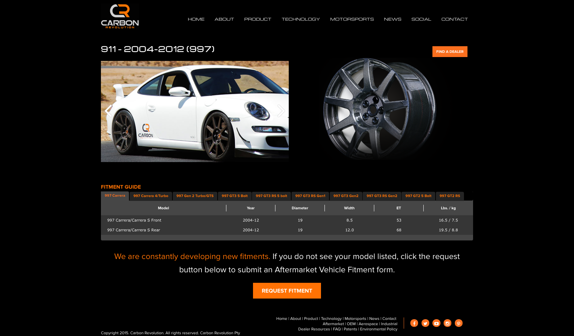Viewport: 574px width, 336px height.
Task: Select the 997 GT3 RS Gen1 tab
Action: click(x=310, y=196)
